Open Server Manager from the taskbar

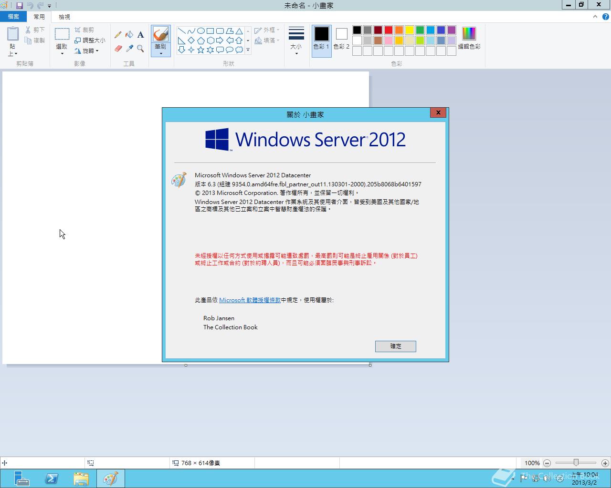click(21, 478)
